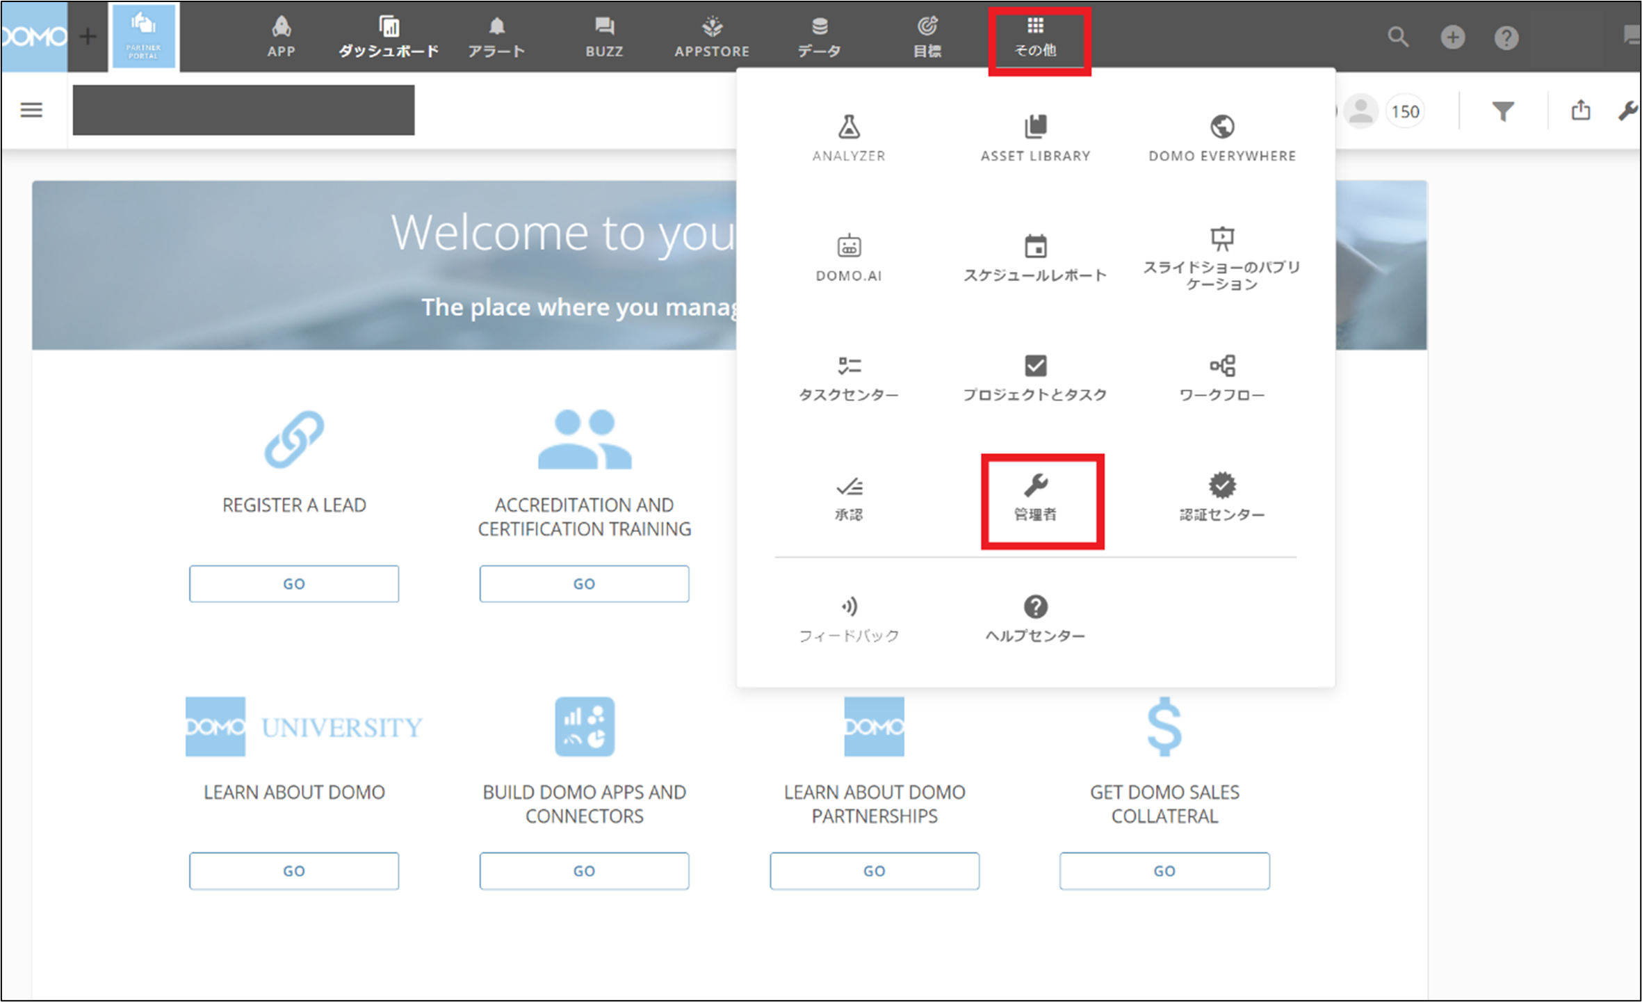
Task: Open 認証センター from the menu
Action: point(1222,498)
